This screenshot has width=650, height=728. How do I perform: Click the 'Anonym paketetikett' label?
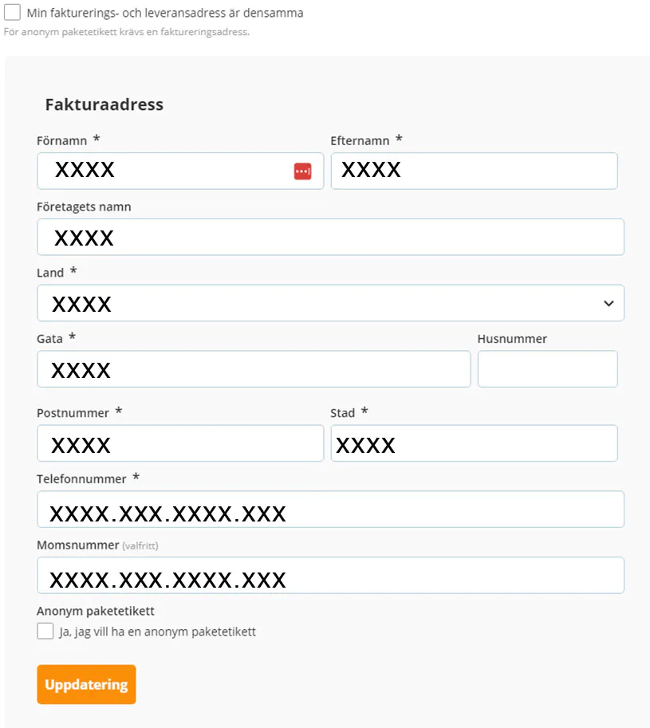point(96,611)
